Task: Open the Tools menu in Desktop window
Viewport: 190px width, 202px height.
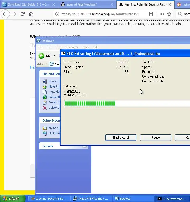Action: pyautogui.click(x=85, y=47)
